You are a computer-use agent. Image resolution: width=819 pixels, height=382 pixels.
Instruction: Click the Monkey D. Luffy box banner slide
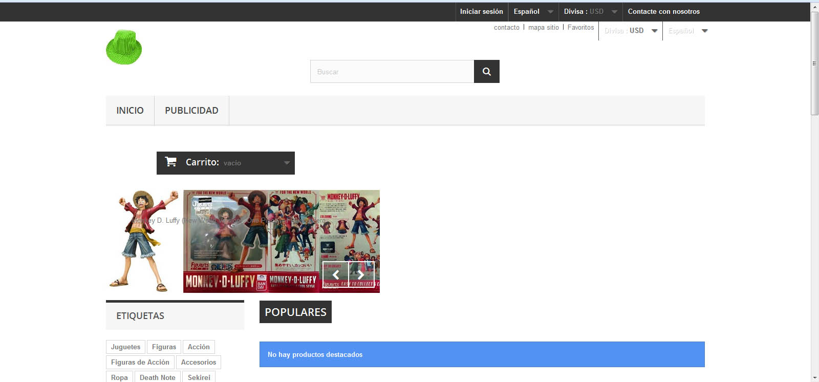click(x=282, y=241)
